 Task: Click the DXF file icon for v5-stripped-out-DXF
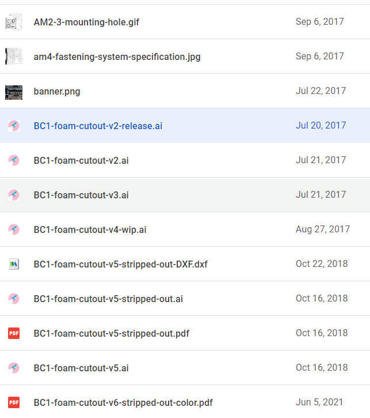tap(13, 264)
